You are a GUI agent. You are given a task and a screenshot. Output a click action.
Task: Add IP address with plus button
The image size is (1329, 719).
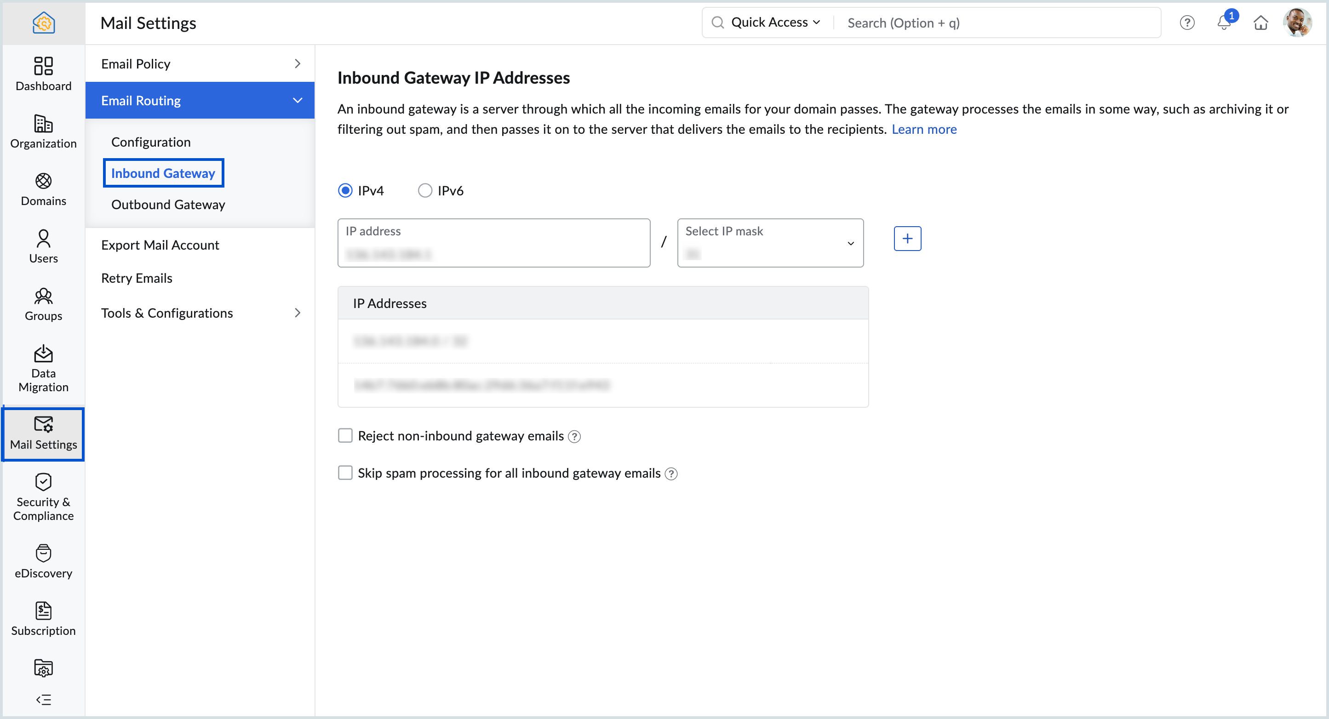click(x=907, y=238)
